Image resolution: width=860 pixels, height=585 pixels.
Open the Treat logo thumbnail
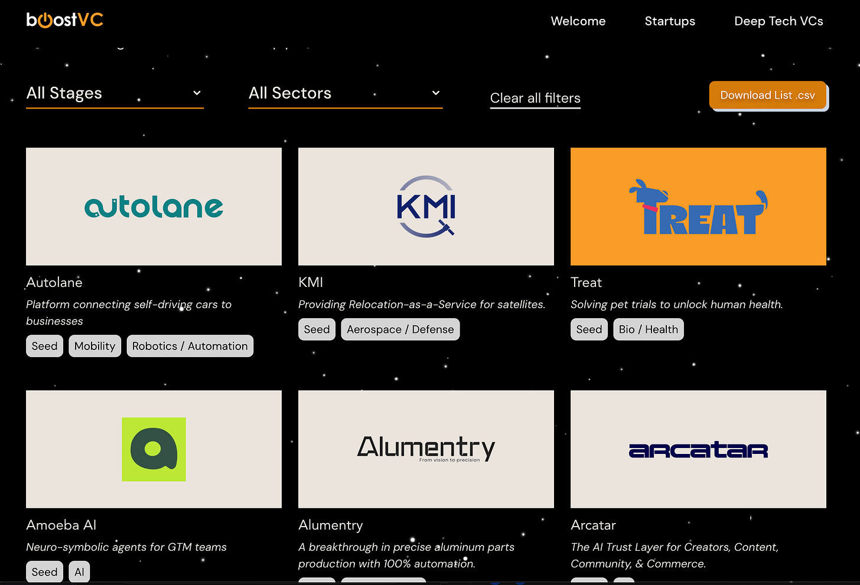(x=698, y=207)
